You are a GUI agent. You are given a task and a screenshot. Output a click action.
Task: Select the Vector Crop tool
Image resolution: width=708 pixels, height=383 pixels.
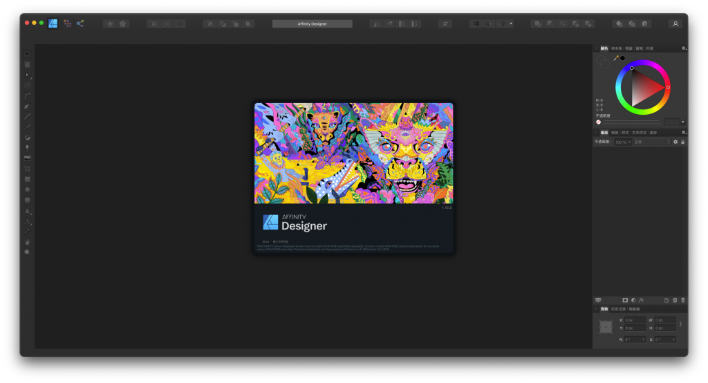point(27,169)
